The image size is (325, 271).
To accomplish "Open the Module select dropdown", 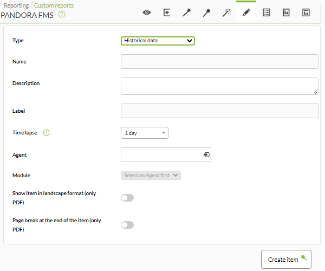I will tap(151, 176).
